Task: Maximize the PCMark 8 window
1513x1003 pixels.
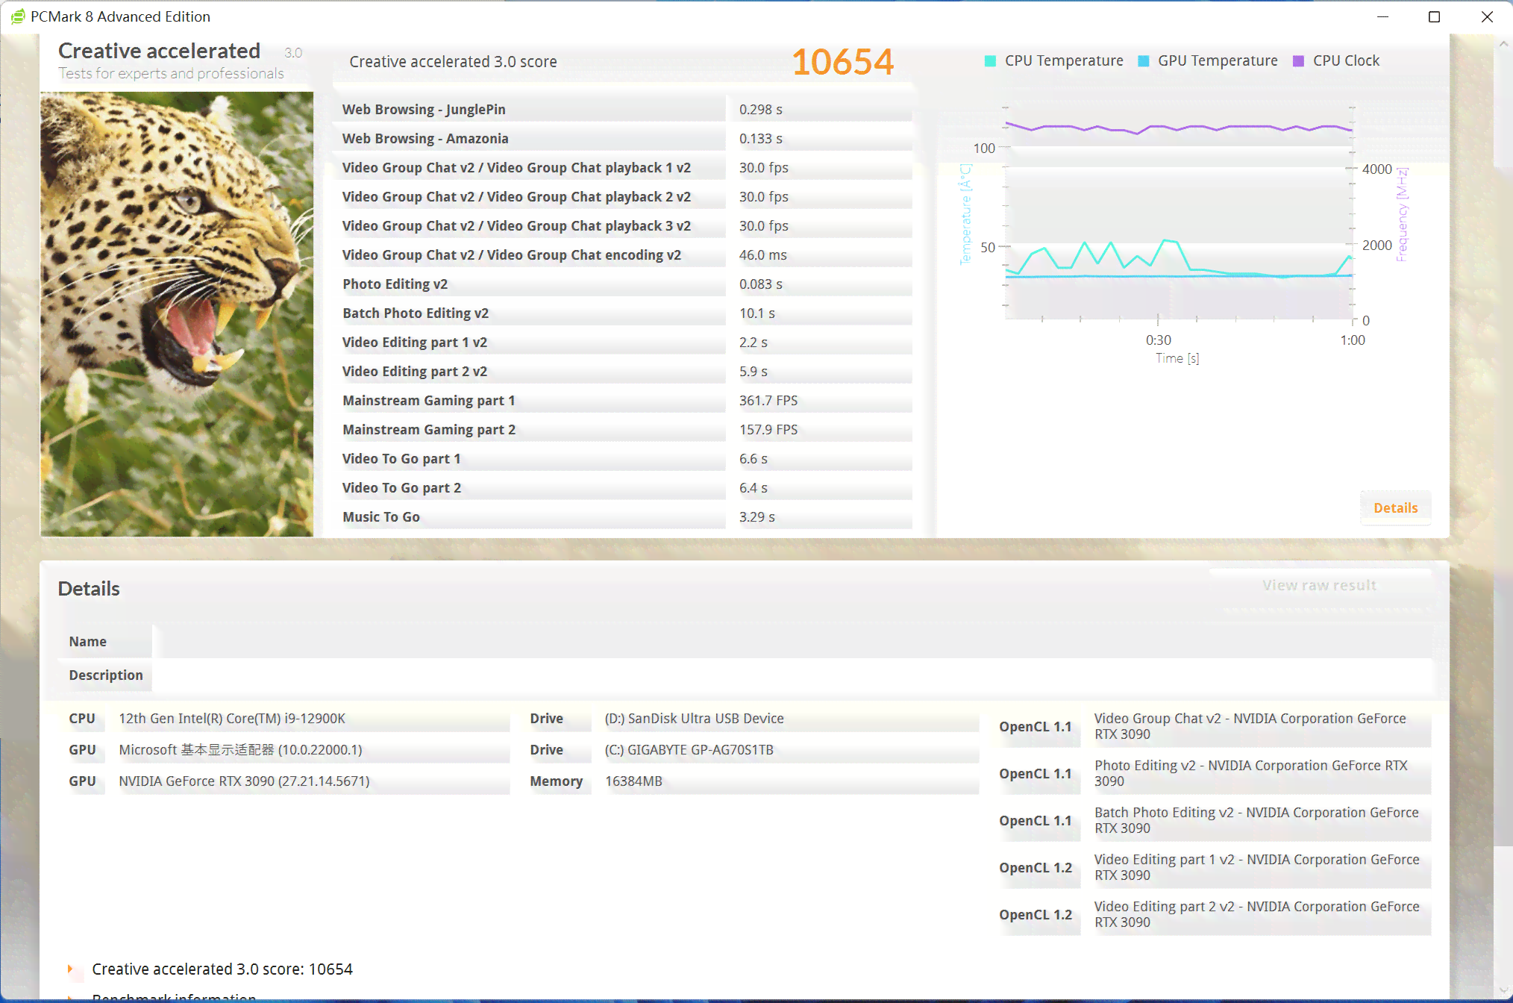Action: pyautogui.click(x=1434, y=16)
